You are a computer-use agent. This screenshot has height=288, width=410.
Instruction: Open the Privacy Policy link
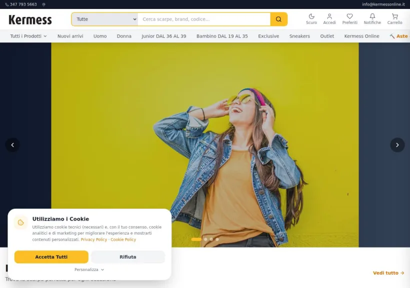(x=93, y=240)
